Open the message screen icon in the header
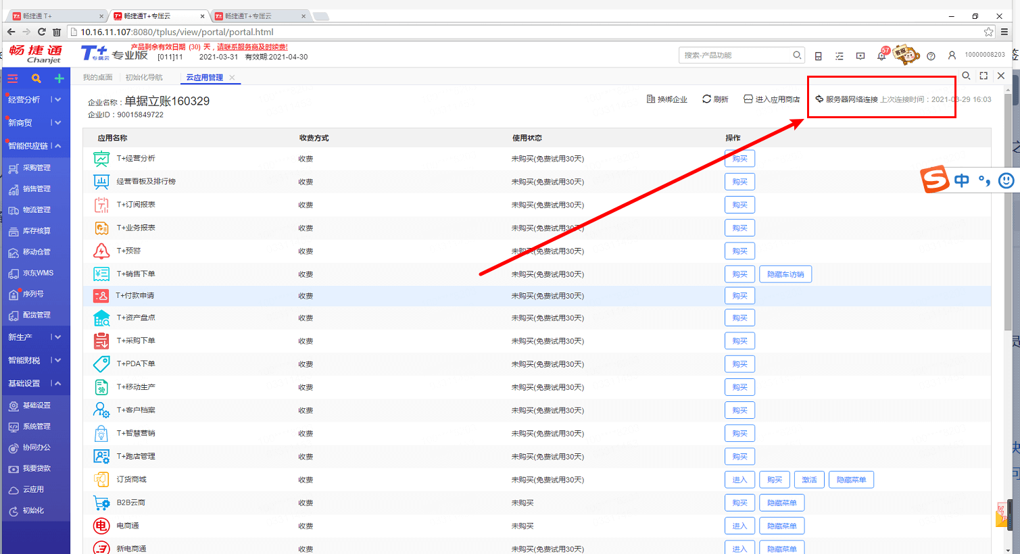The height and width of the screenshot is (554, 1020). point(860,56)
